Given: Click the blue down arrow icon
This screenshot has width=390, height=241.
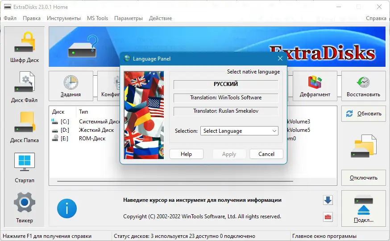Looking at the screenshot, I should [328, 200].
